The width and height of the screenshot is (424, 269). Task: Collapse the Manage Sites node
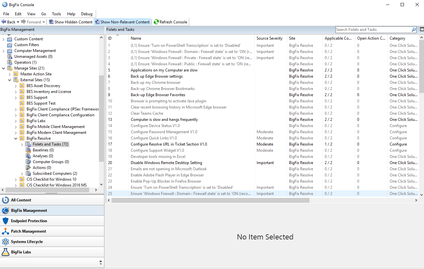point(4,68)
